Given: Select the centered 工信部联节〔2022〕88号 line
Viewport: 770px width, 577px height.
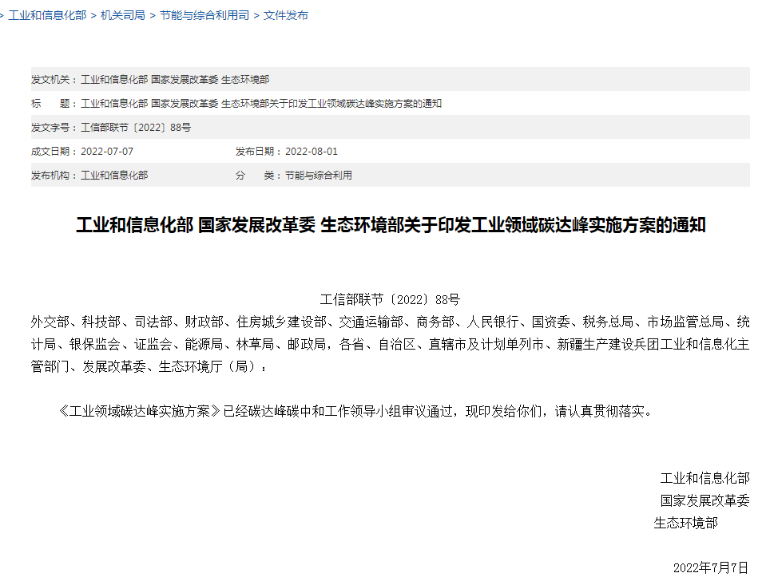Looking at the screenshot, I should (390, 299).
